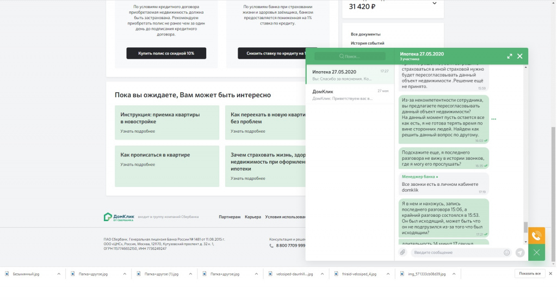This screenshot has height=301, width=557.
Task: Click heading 'Пока вы ожидаете, Вам может быть интересно'
Action: click(193, 95)
